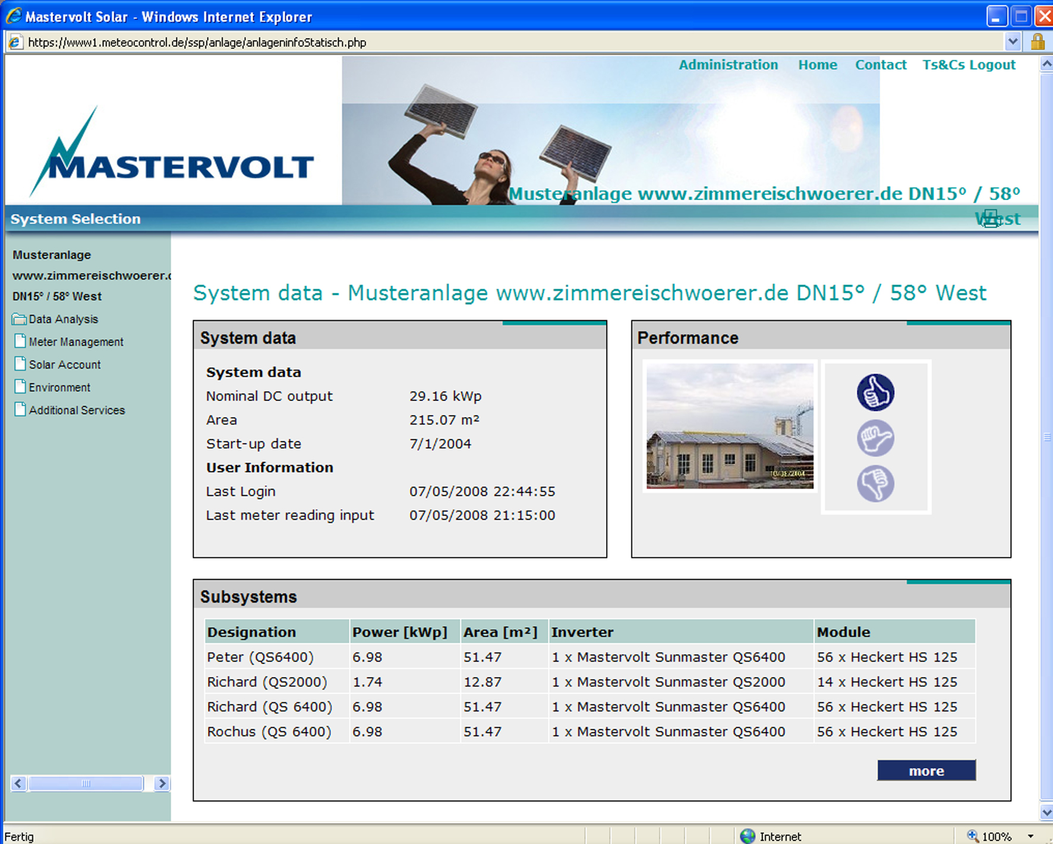Open the Administration menu
The width and height of the screenshot is (1053, 844).
(x=728, y=65)
